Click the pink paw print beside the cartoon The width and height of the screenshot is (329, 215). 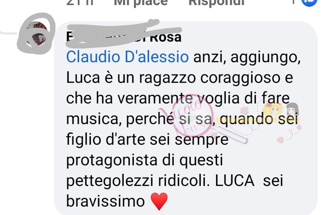click(x=244, y=110)
